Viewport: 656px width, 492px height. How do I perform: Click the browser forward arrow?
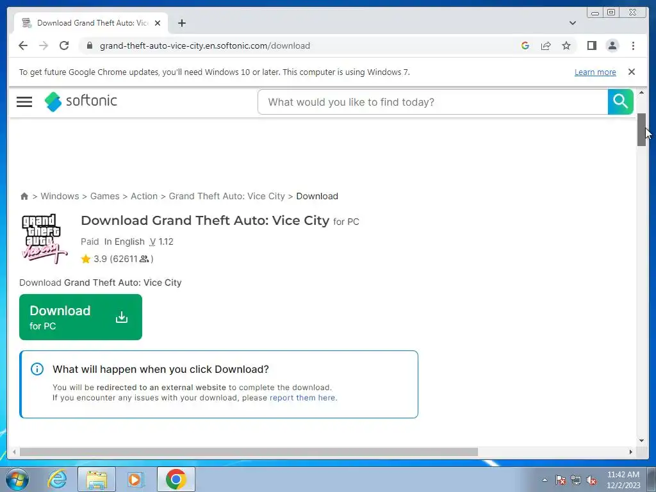coord(44,45)
